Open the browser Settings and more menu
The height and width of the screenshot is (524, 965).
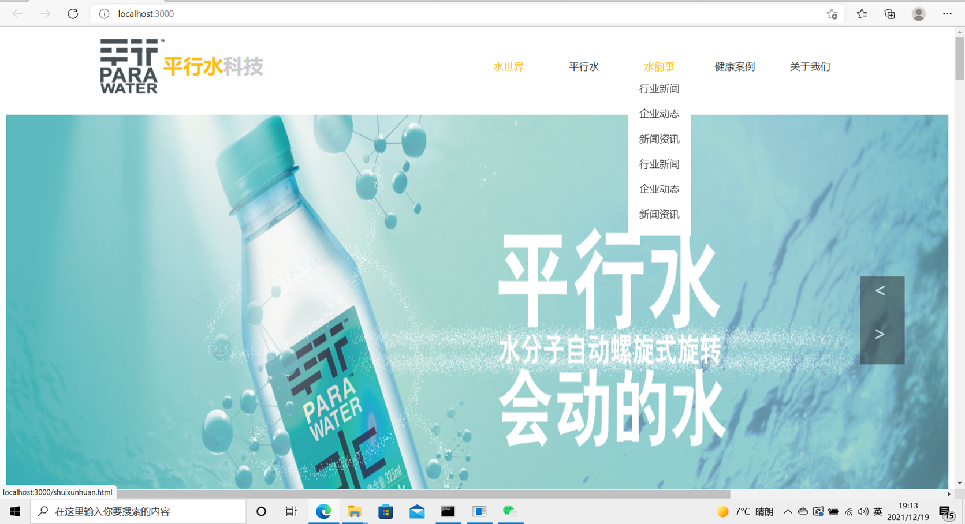pos(947,14)
